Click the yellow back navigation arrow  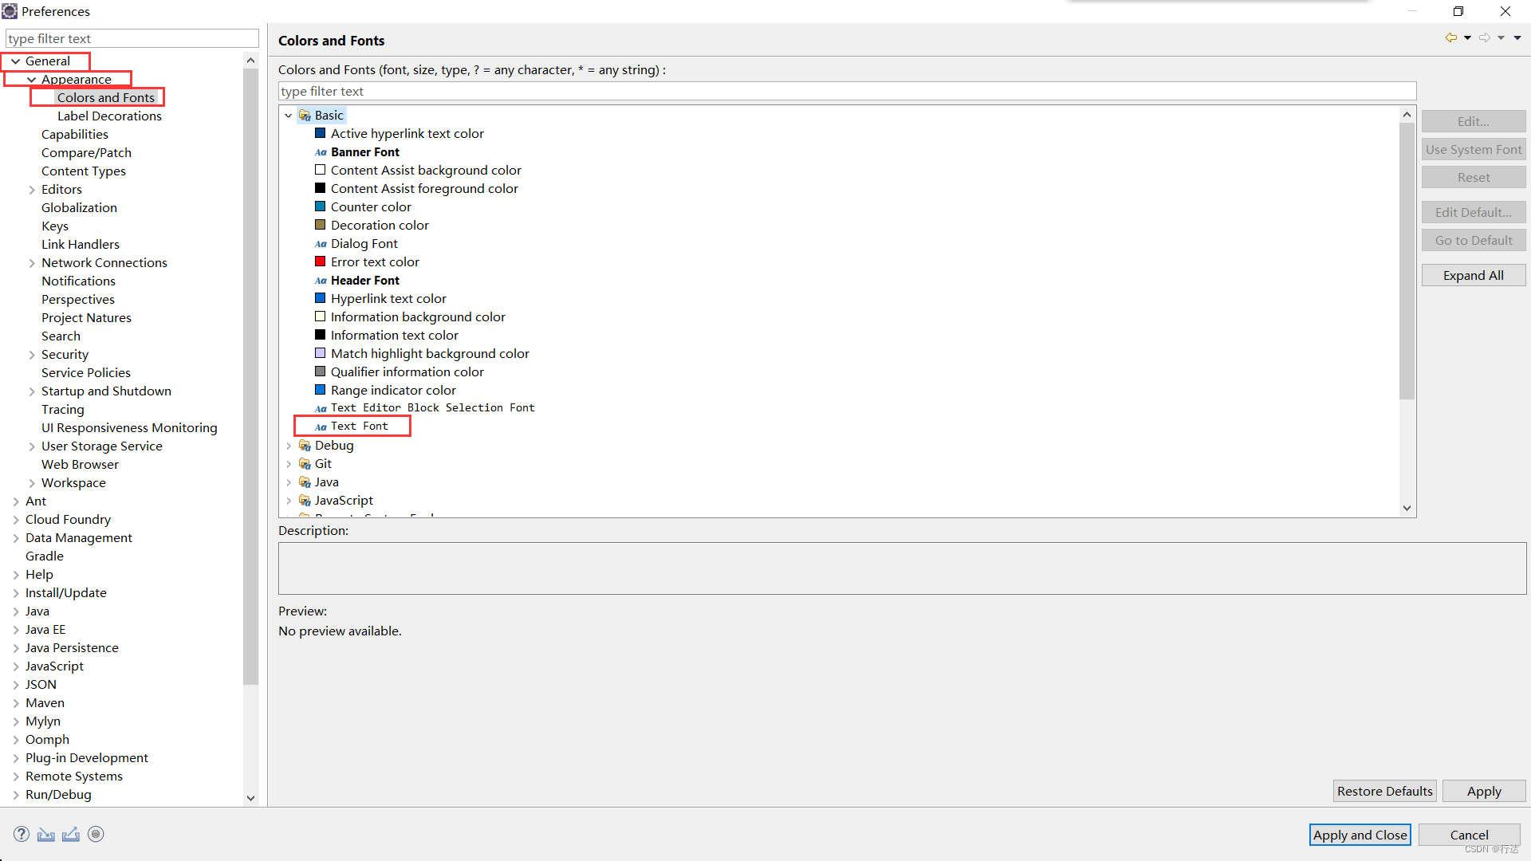(1450, 37)
